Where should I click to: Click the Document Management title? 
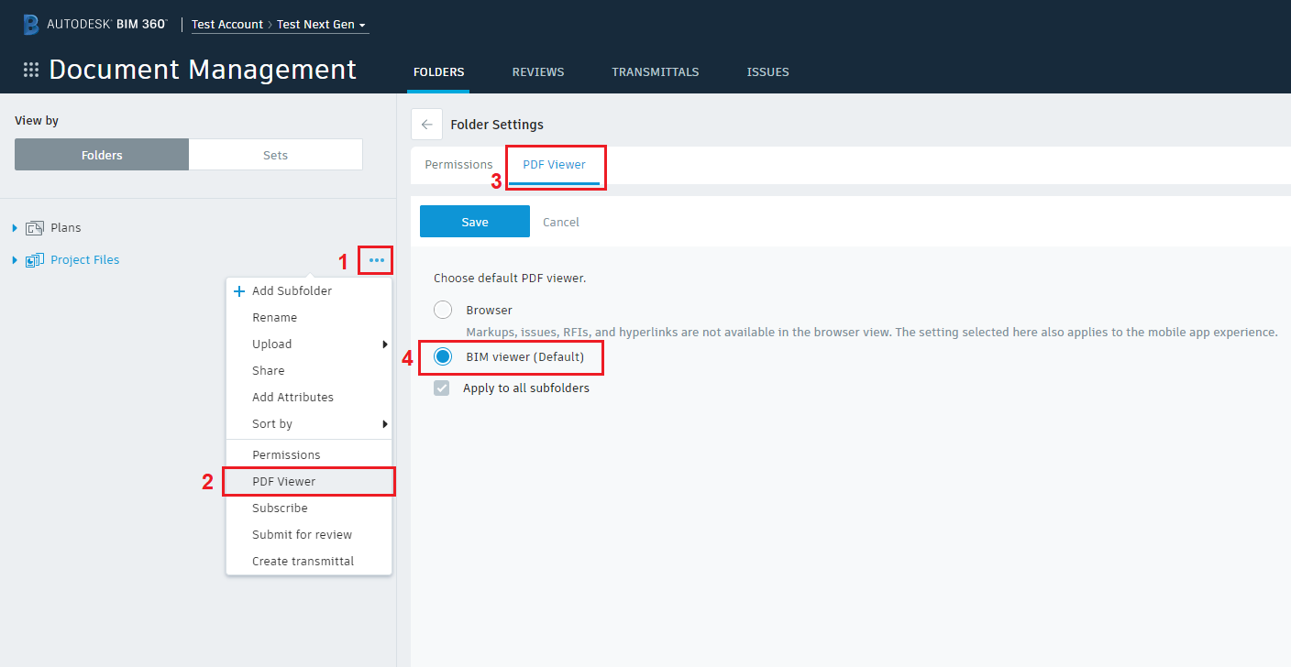203,70
